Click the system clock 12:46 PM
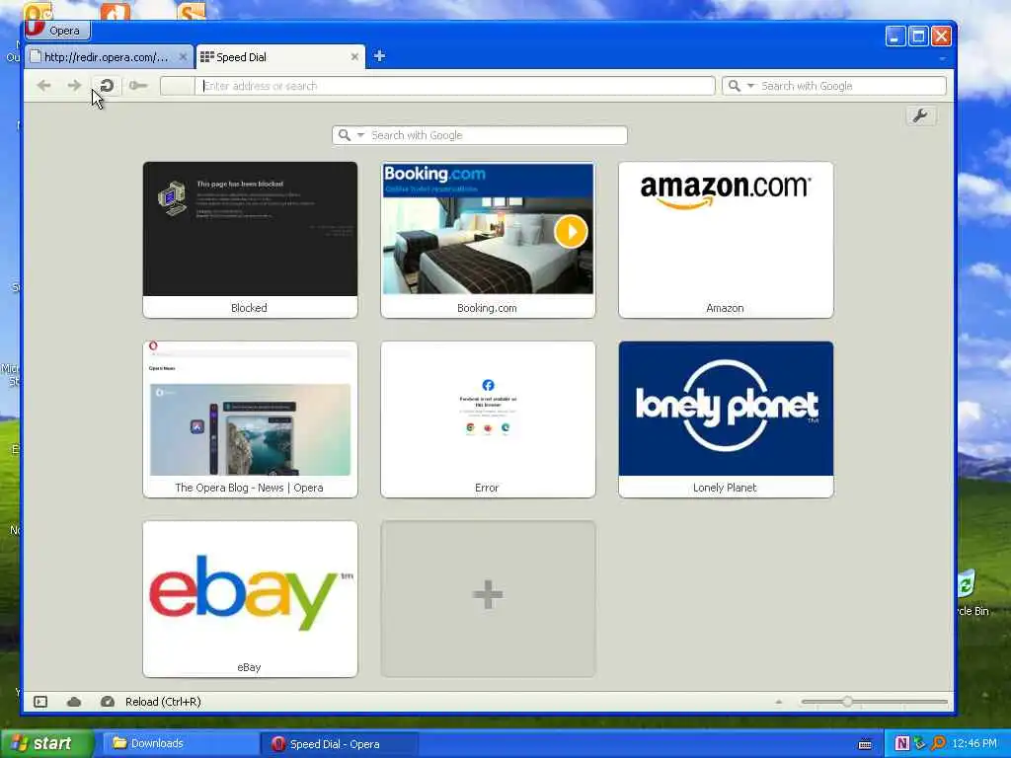 click(x=974, y=744)
